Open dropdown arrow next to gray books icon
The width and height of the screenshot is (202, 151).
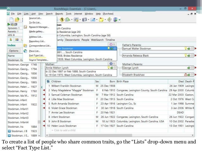click(x=88, y=20)
